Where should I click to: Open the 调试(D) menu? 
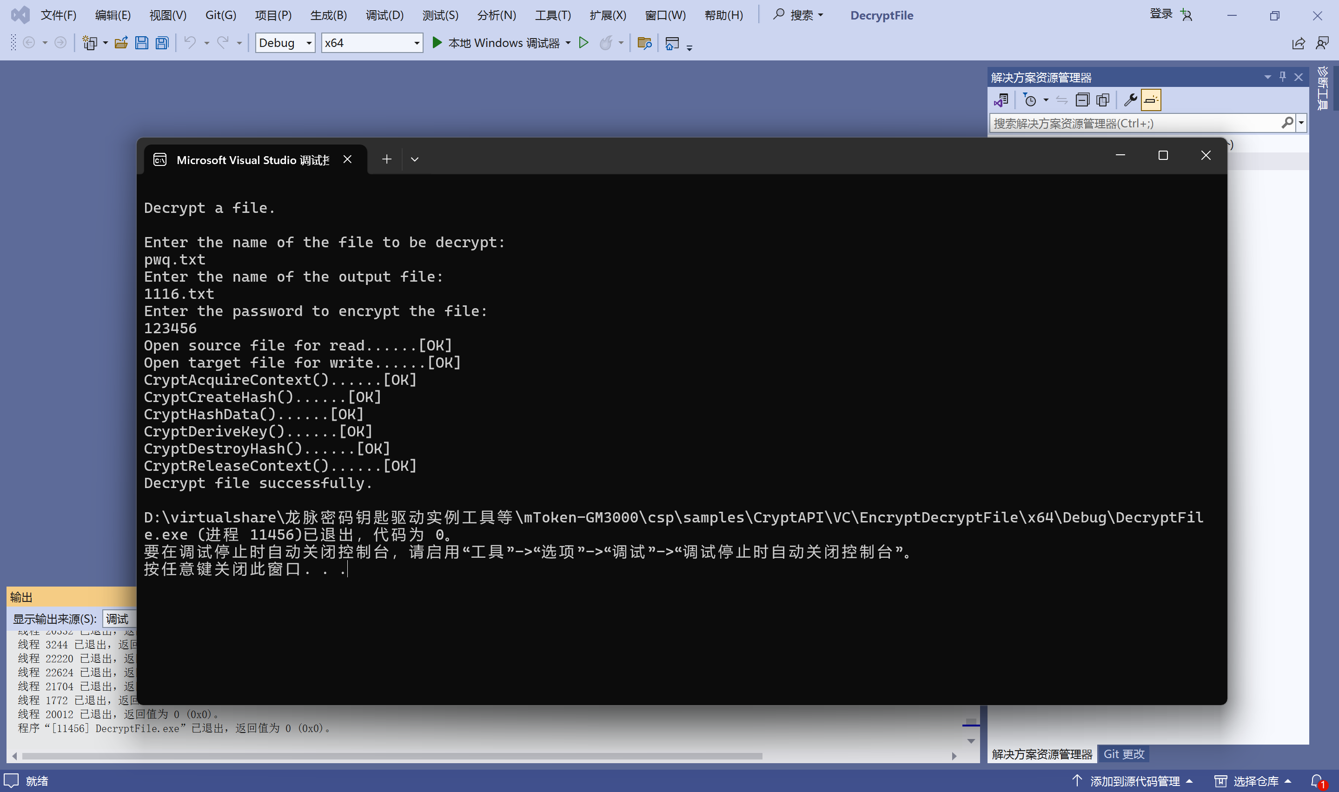384,15
